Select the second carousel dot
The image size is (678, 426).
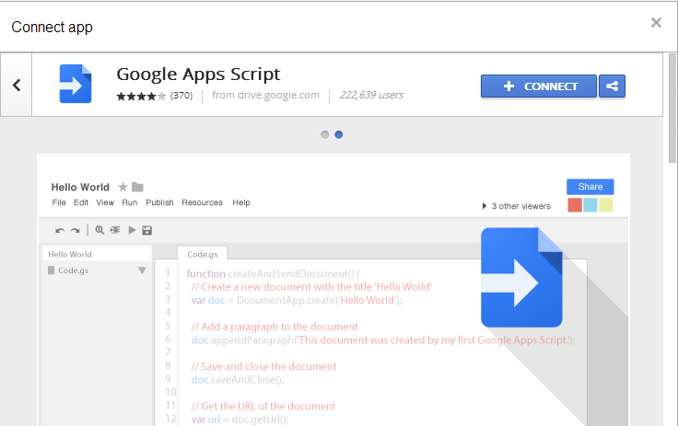pos(339,135)
